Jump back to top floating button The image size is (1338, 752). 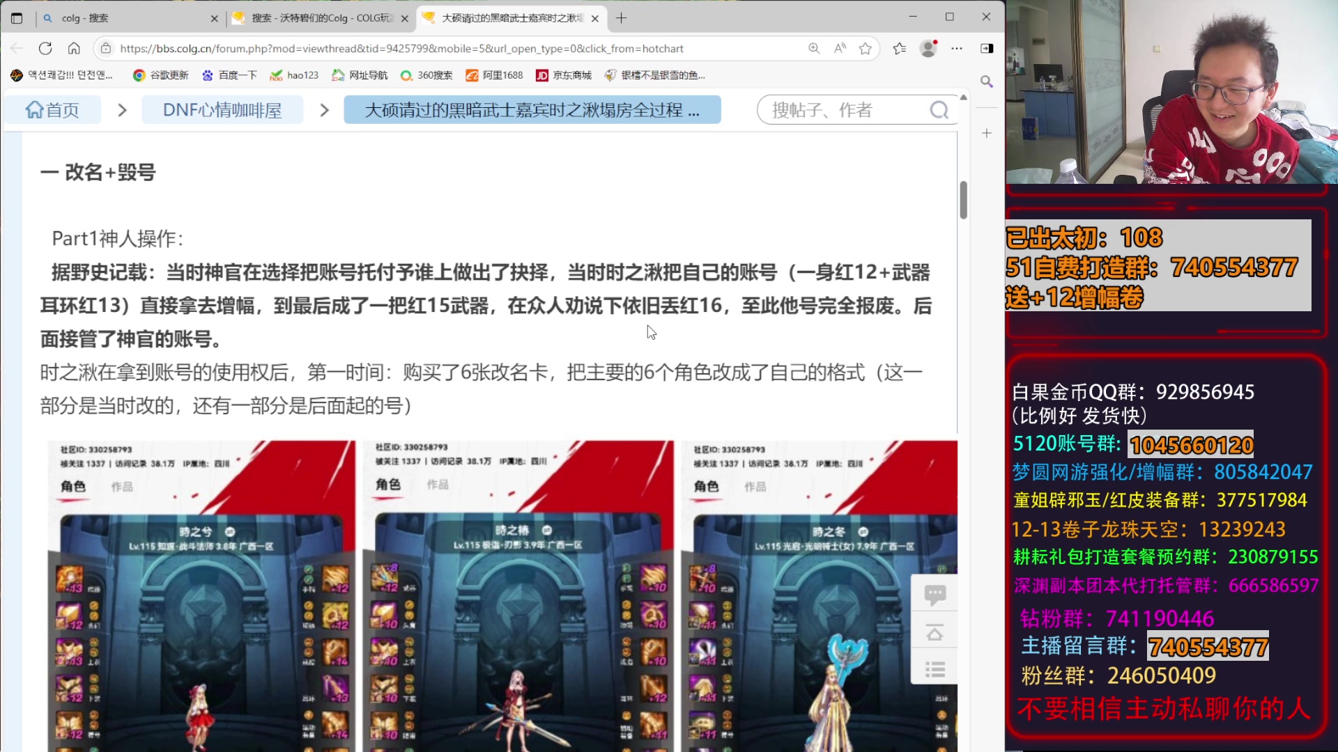click(935, 632)
